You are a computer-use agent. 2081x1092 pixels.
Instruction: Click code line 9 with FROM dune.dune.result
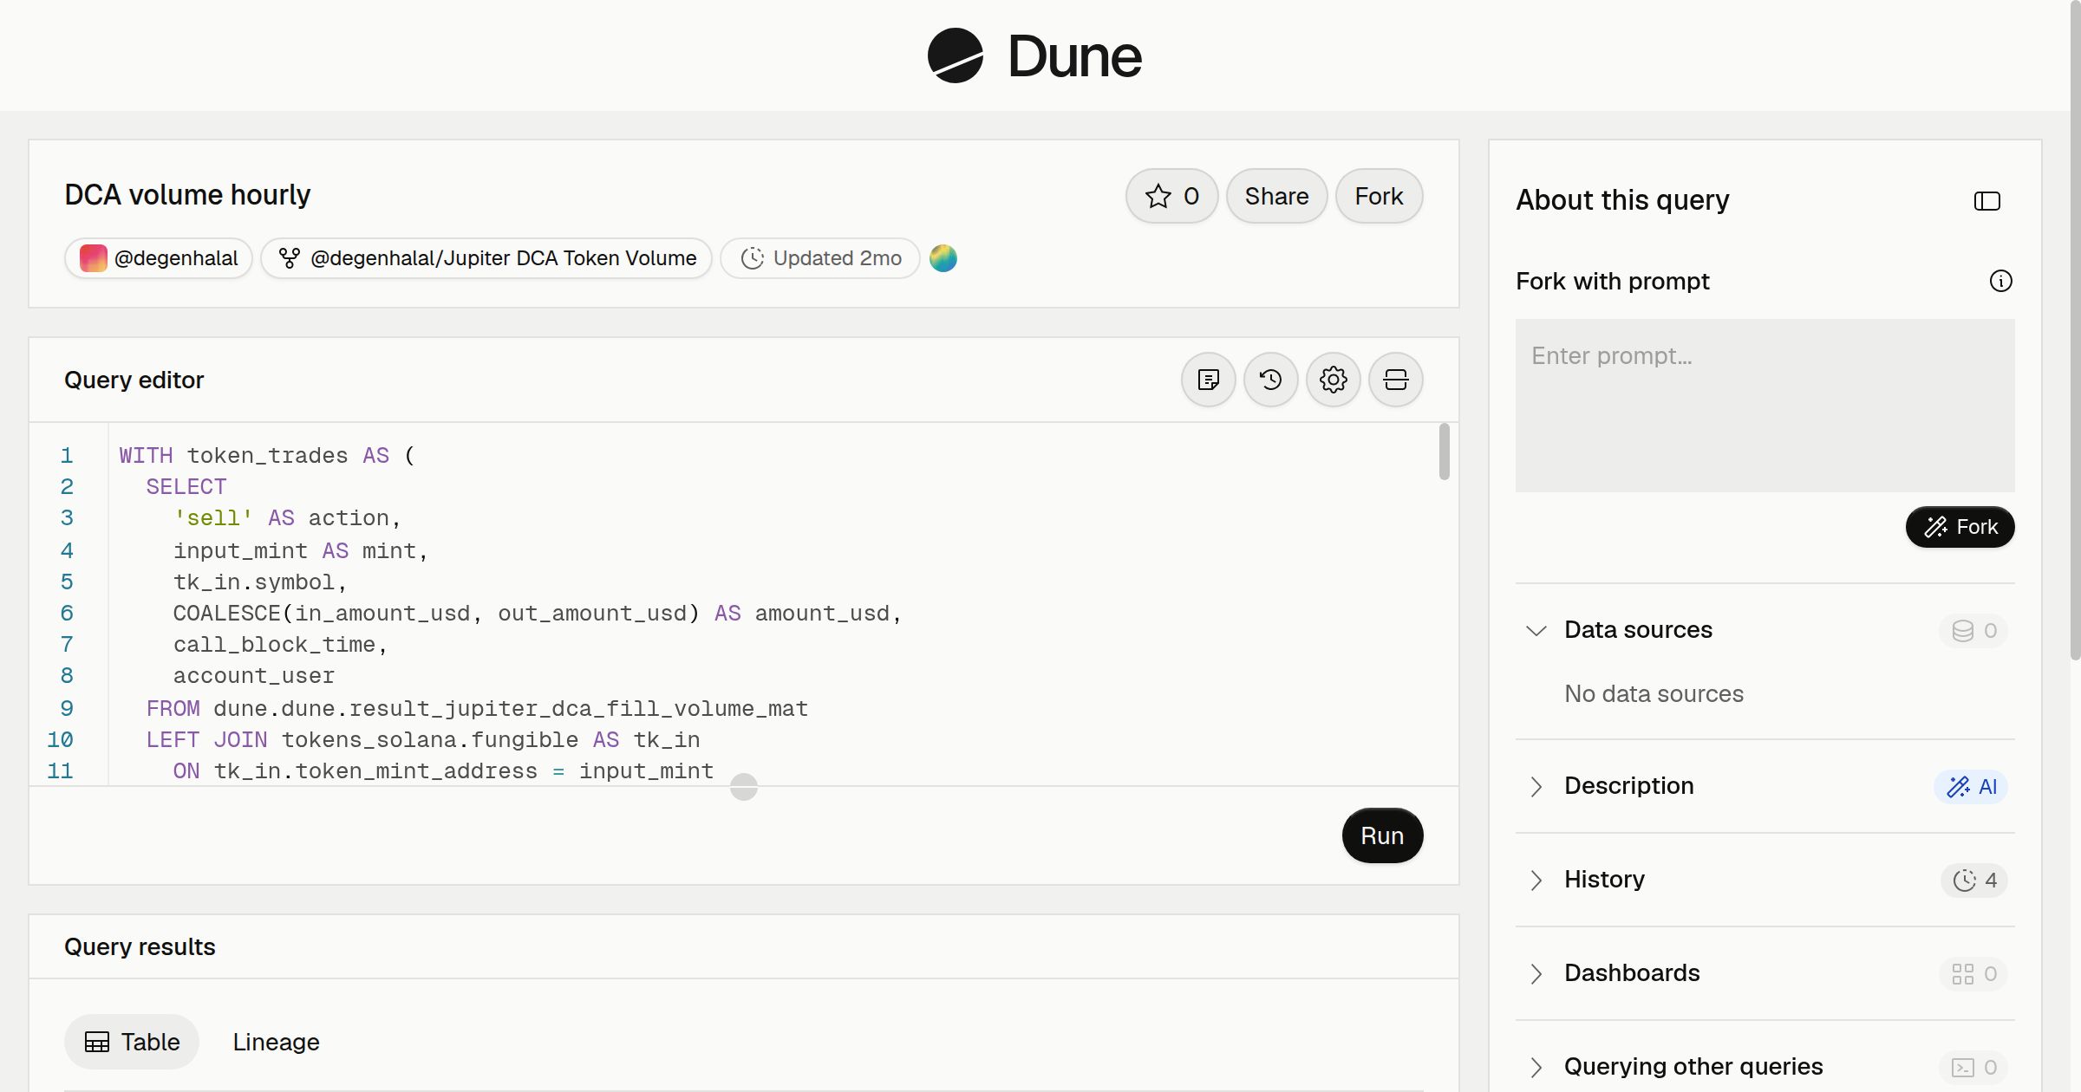[477, 708]
